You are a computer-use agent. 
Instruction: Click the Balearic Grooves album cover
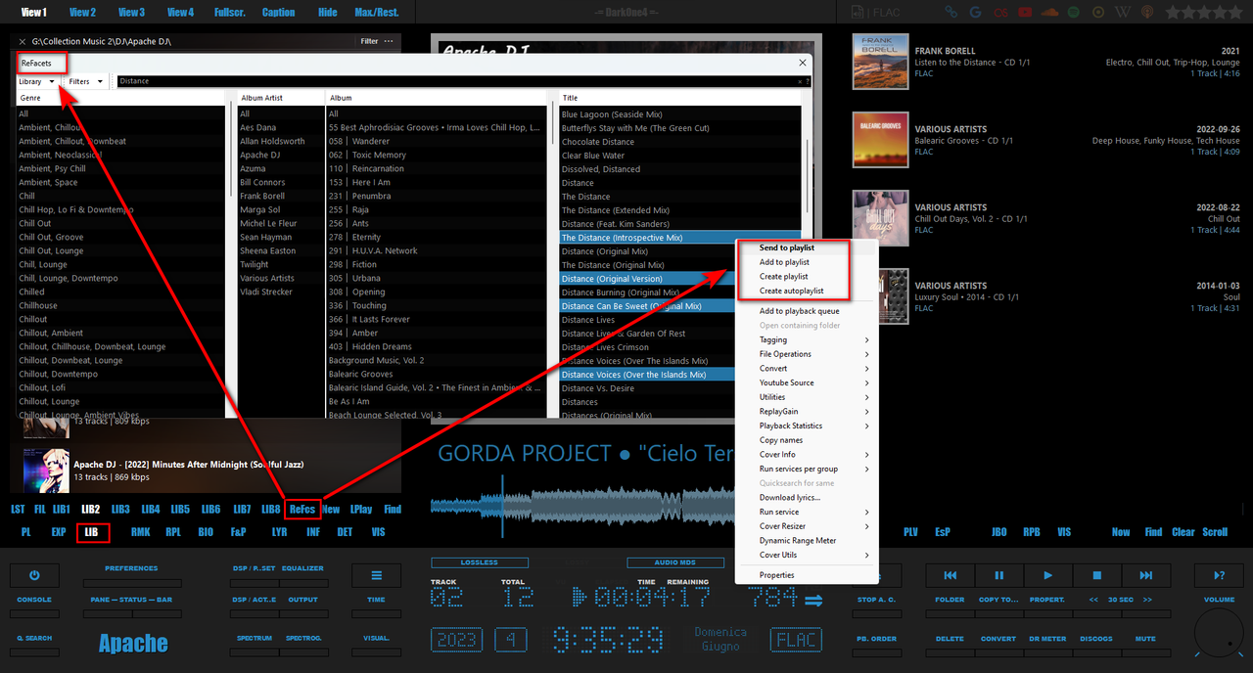(880, 140)
